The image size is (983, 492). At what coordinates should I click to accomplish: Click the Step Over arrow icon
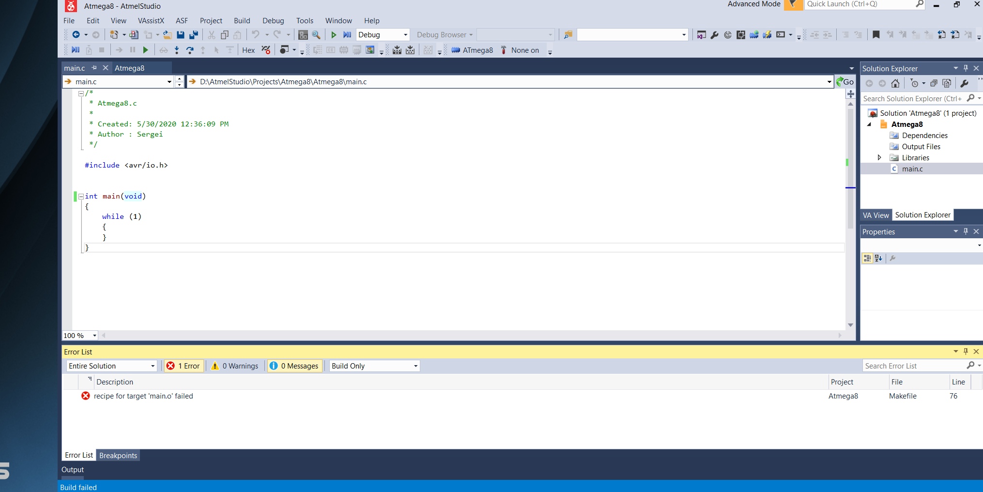click(x=190, y=50)
